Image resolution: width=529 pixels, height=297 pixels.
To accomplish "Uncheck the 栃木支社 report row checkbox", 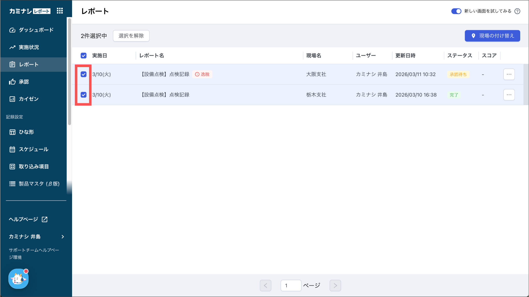I will click(83, 95).
